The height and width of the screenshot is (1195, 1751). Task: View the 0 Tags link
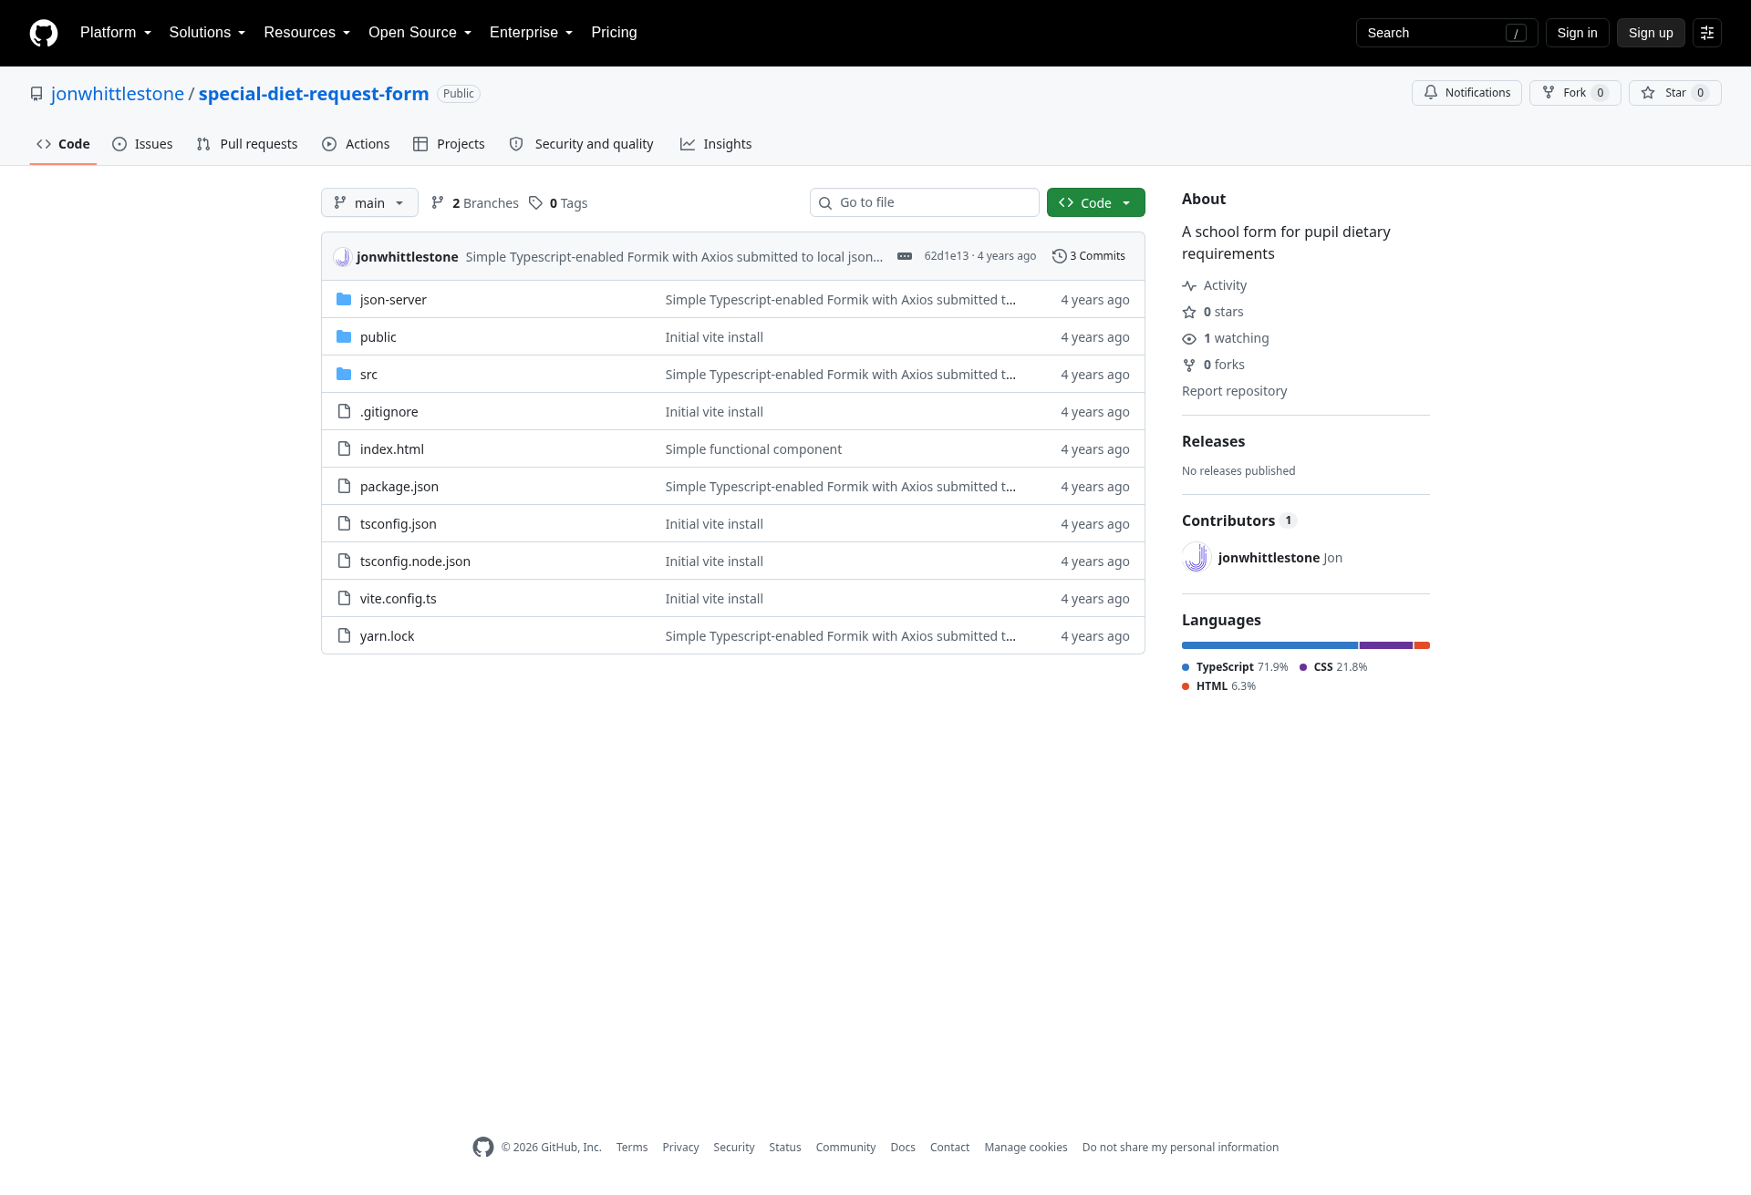558,203
